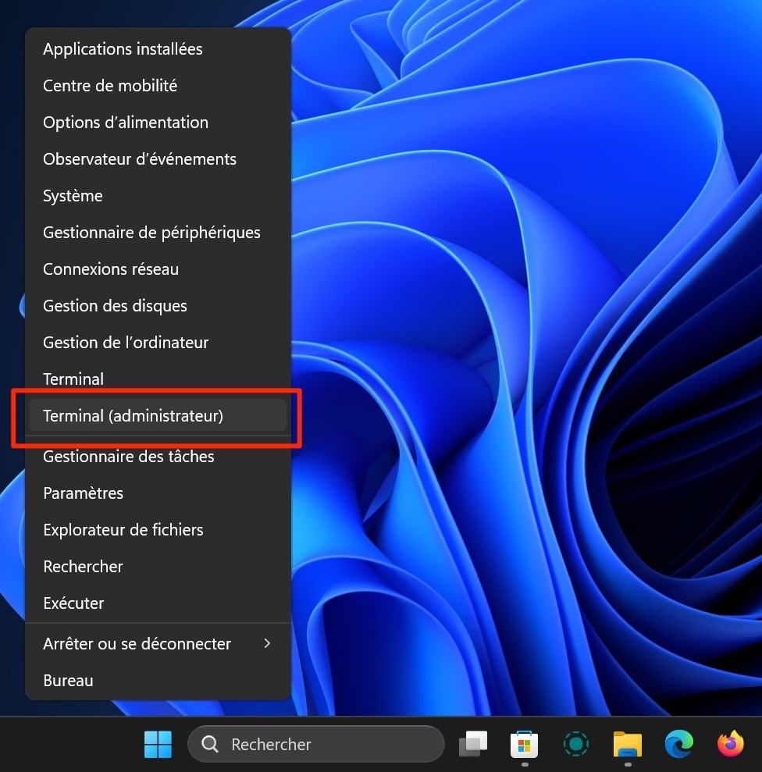Screen dimensions: 762x772
Task: Open the teal circular app icon
Action: pos(576,743)
